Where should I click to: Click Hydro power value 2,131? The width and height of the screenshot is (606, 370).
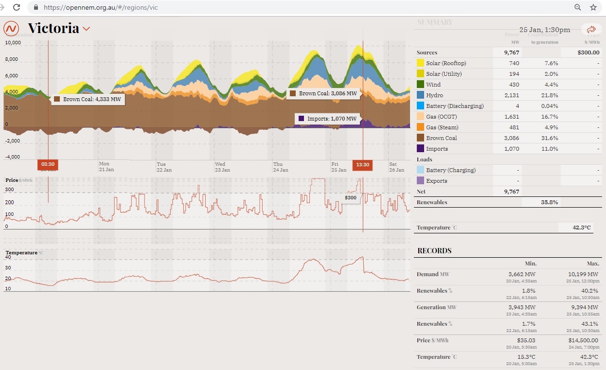[512, 95]
